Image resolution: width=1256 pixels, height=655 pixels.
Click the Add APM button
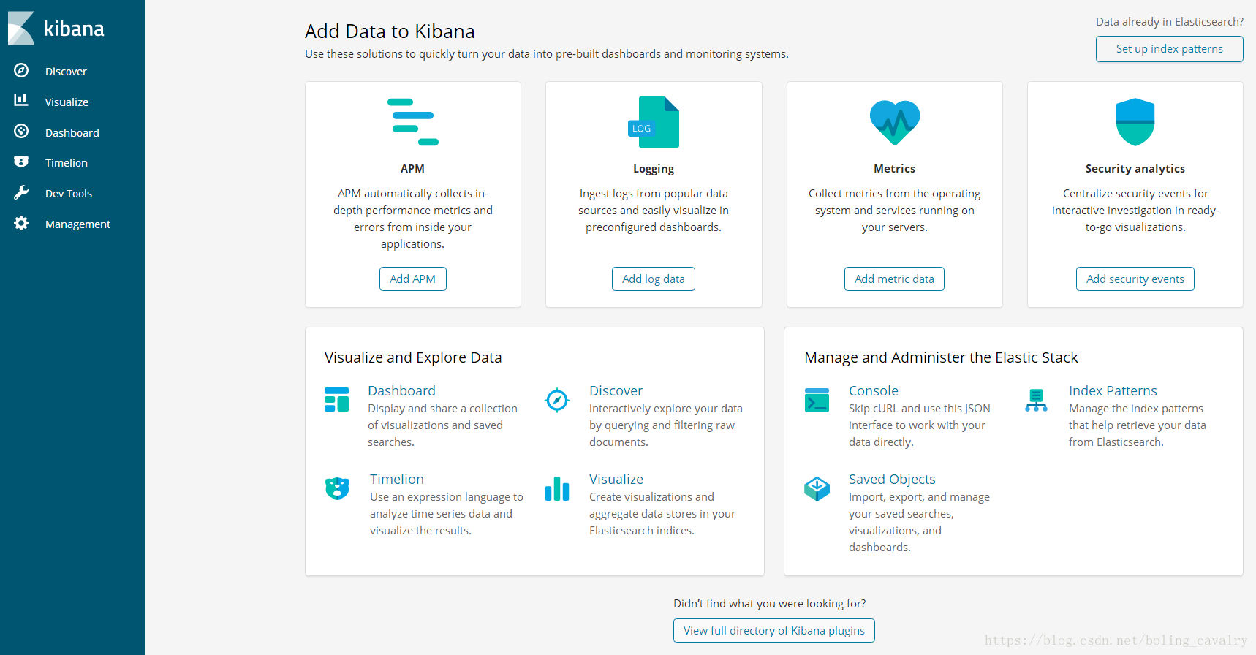(412, 279)
